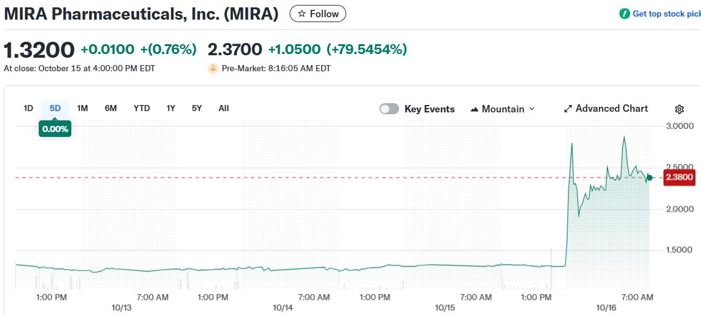Click the pre-market sunrise icon
Image resolution: width=701 pixels, height=315 pixels.
pos(213,68)
